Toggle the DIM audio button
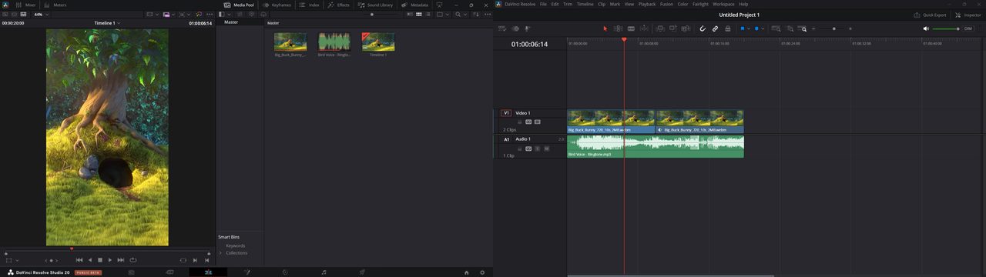Image resolution: width=986 pixels, height=277 pixels. pyautogui.click(x=968, y=28)
